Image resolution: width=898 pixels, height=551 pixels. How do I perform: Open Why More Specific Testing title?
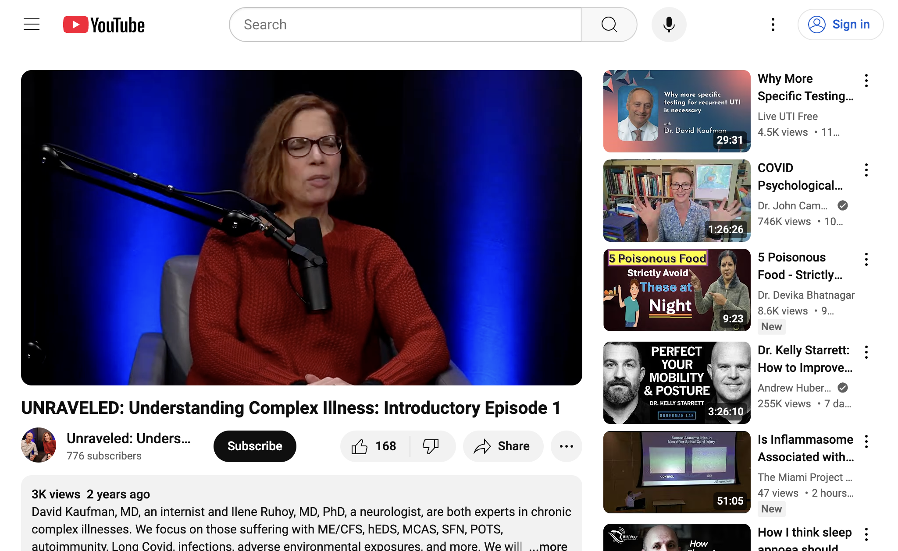[805, 87]
